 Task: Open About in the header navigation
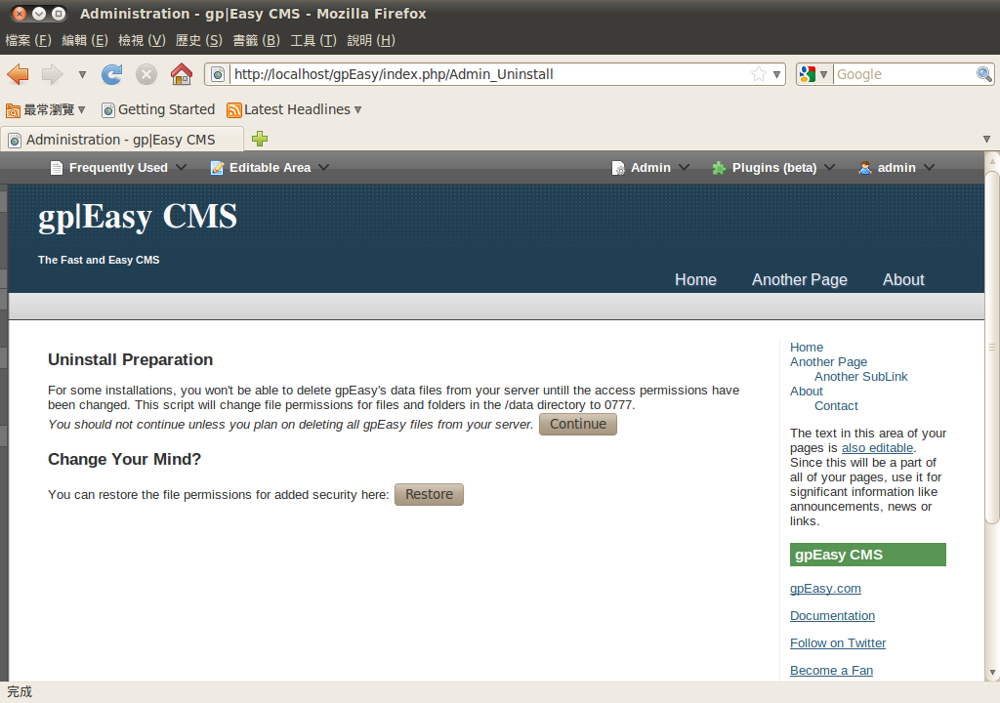tap(903, 279)
